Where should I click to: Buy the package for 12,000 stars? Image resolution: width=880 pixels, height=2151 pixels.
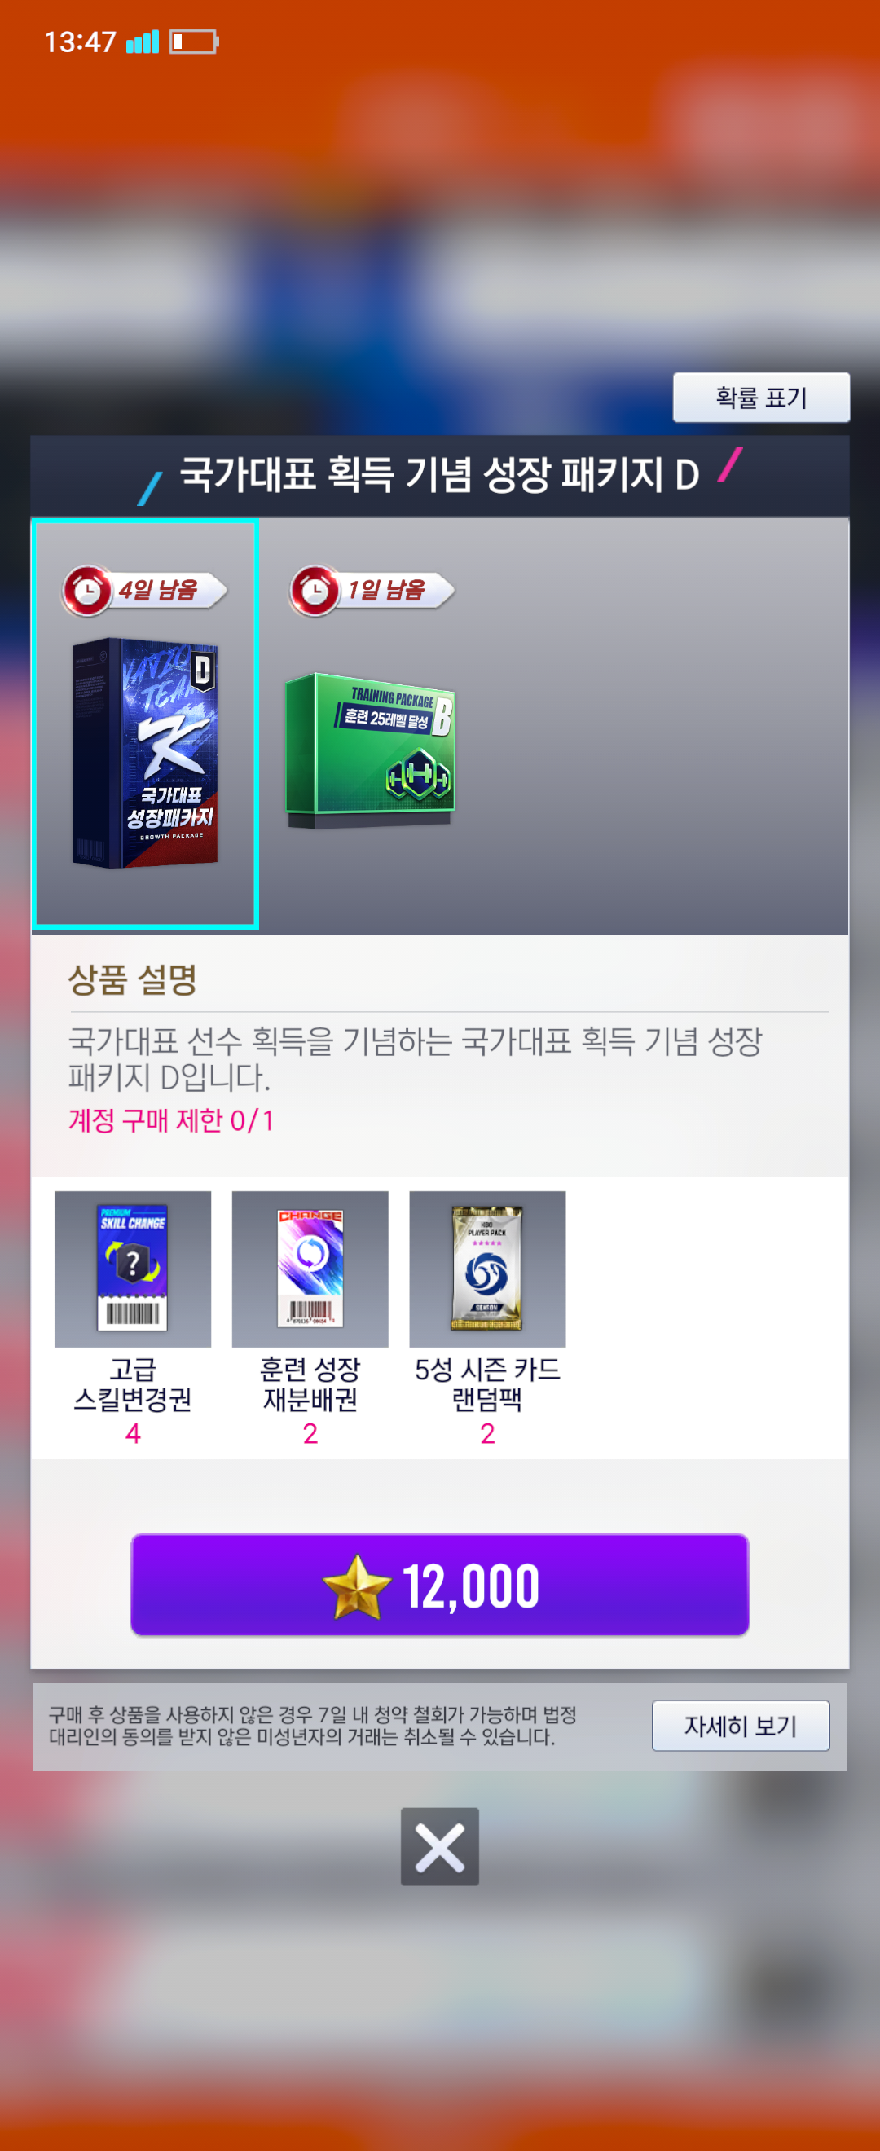440,1584
